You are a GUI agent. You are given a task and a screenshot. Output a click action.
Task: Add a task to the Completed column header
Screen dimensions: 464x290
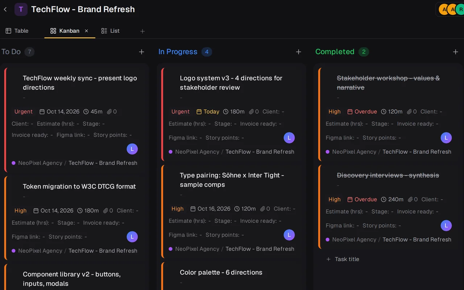point(456,52)
